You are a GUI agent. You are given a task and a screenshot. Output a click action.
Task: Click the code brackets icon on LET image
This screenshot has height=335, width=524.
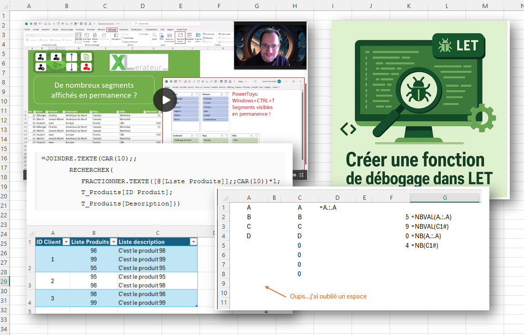click(x=348, y=129)
